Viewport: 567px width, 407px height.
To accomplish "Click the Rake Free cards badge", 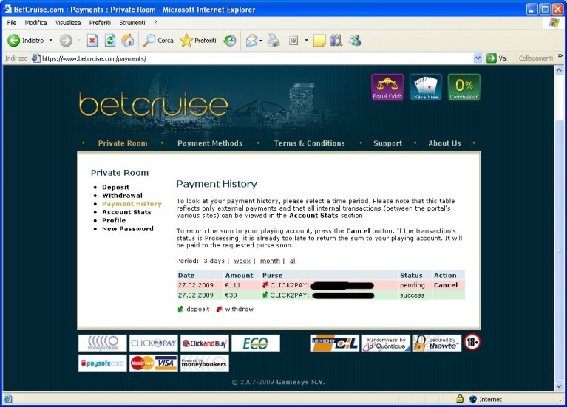I will tap(426, 87).
